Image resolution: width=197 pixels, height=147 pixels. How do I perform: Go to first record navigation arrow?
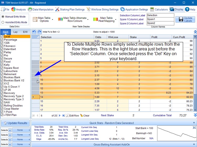(33, 115)
